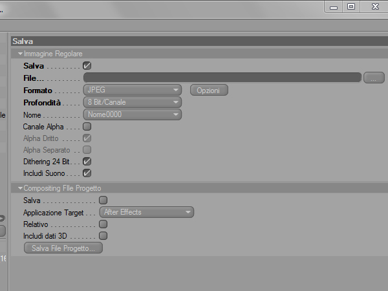Click the Opzioni format button
The image size is (388, 291).
209,90
